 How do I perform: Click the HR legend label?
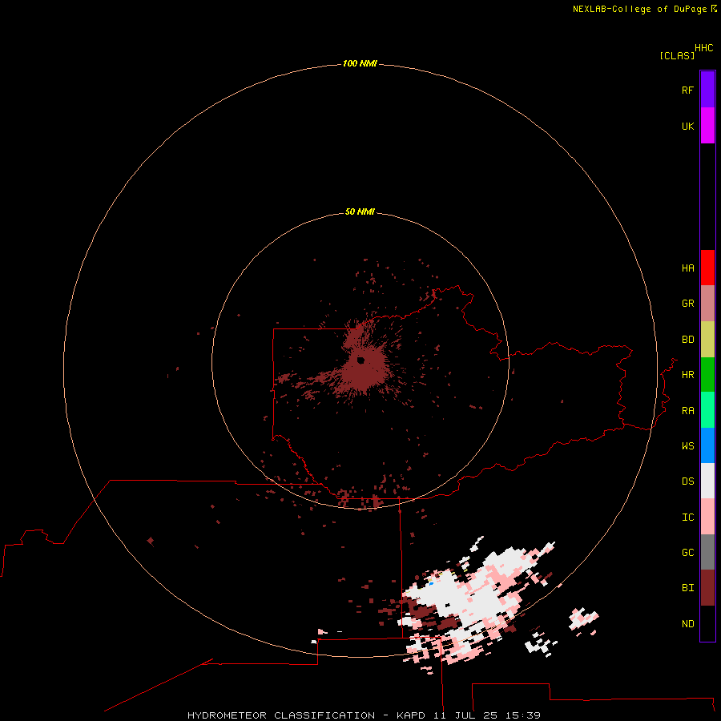coord(687,375)
